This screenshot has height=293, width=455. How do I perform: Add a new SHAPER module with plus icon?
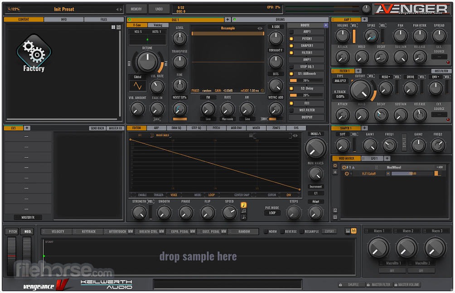tap(364, 128)
